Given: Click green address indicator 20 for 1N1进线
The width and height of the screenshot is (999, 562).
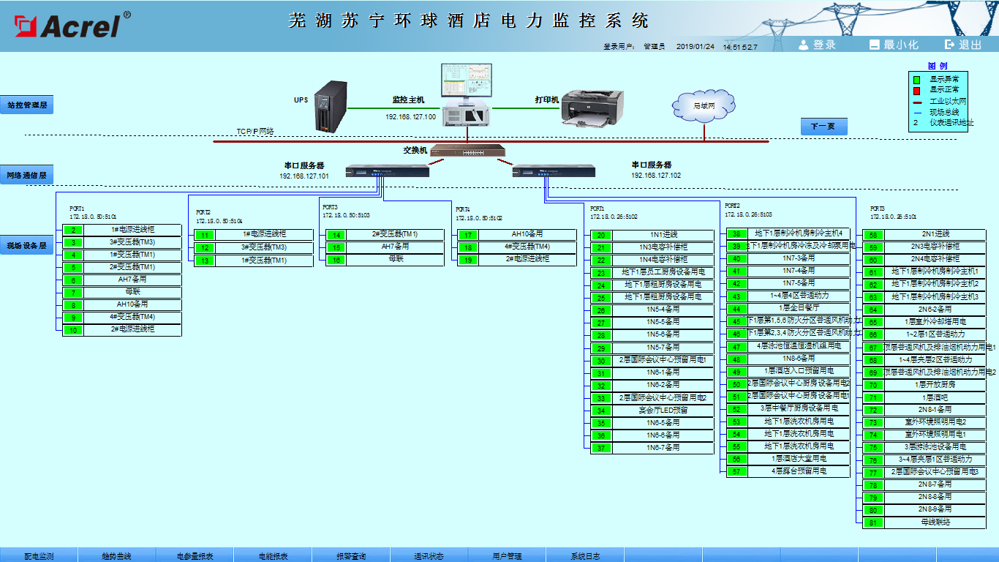Looking at the screenshot, I should pos(601,235).
